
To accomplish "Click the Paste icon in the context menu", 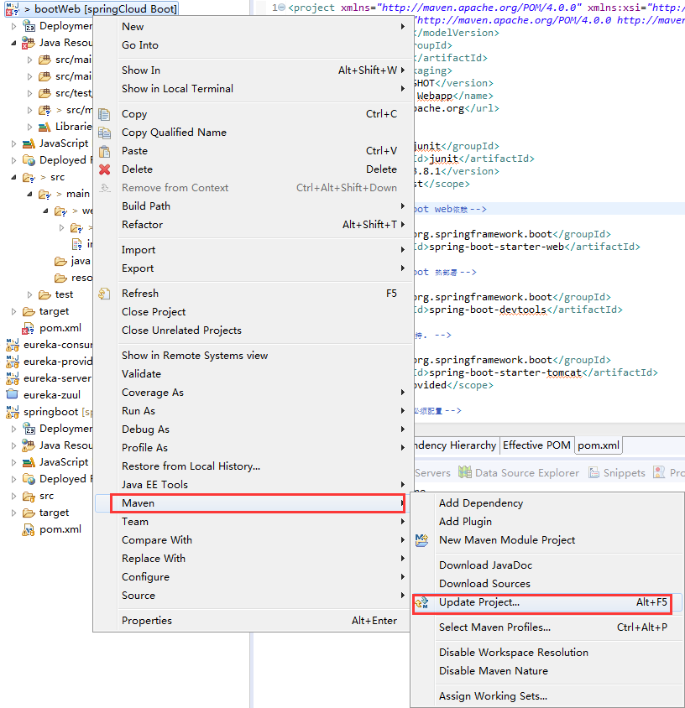I will pyautogui.click(x=104, y=150).
